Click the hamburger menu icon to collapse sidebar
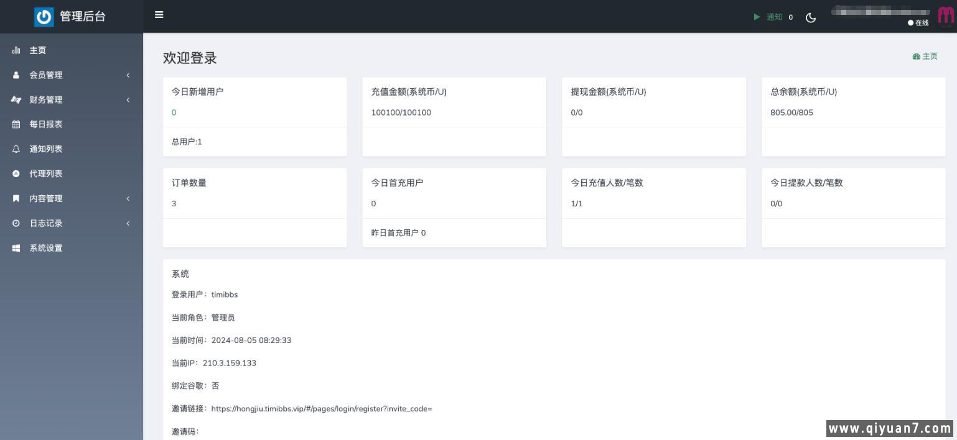 [x=159, y=15]
